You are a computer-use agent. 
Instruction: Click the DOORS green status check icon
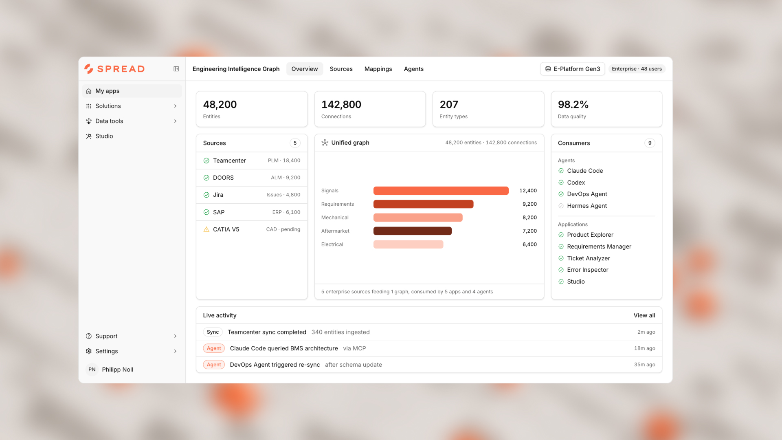click(206, 178)
